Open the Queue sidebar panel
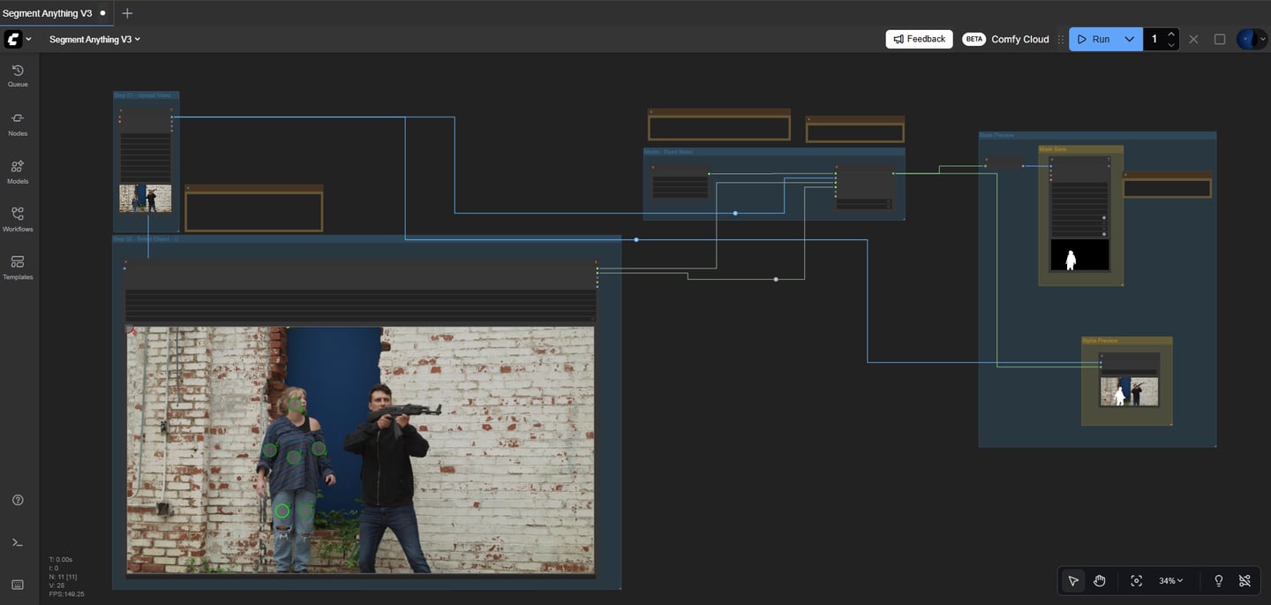The width and height of the screenshot is (1271, 605). 18,76
